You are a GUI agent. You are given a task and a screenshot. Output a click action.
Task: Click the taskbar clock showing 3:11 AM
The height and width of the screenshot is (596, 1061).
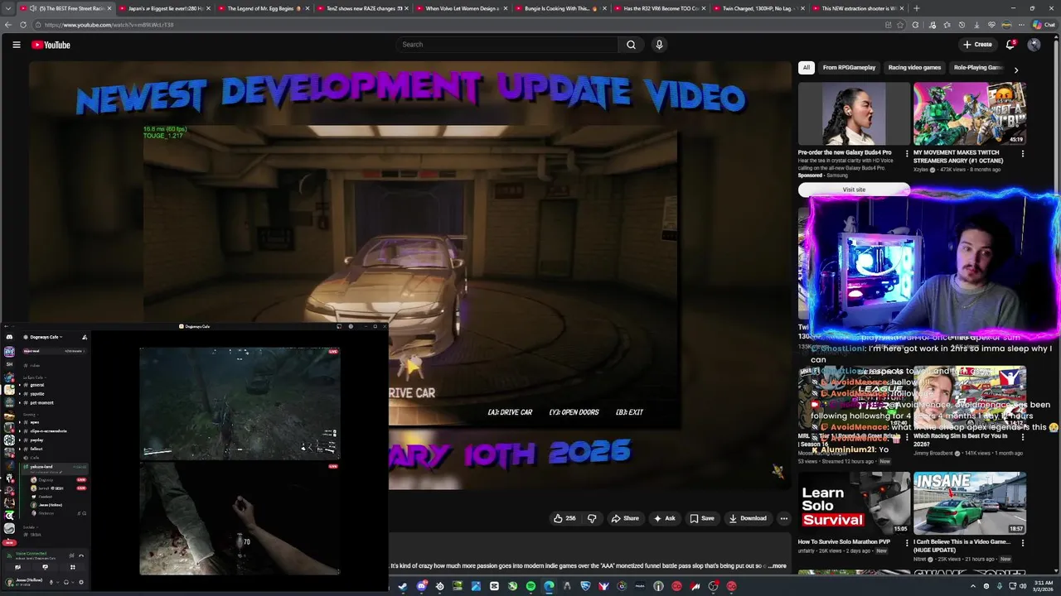pyautogui.click(x=1043, y=586)
